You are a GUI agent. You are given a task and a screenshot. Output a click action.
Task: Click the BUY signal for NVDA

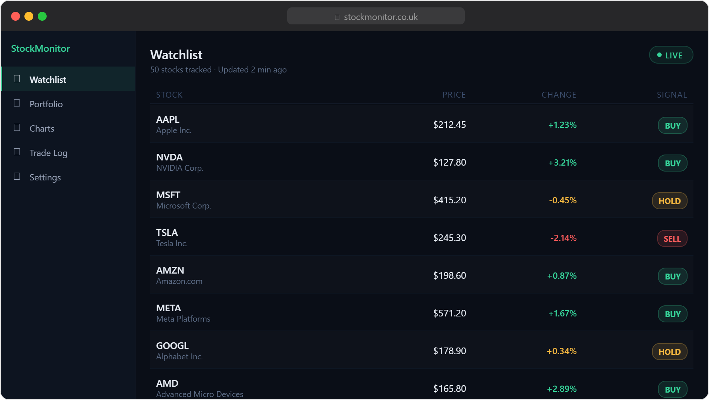(672, 163)
